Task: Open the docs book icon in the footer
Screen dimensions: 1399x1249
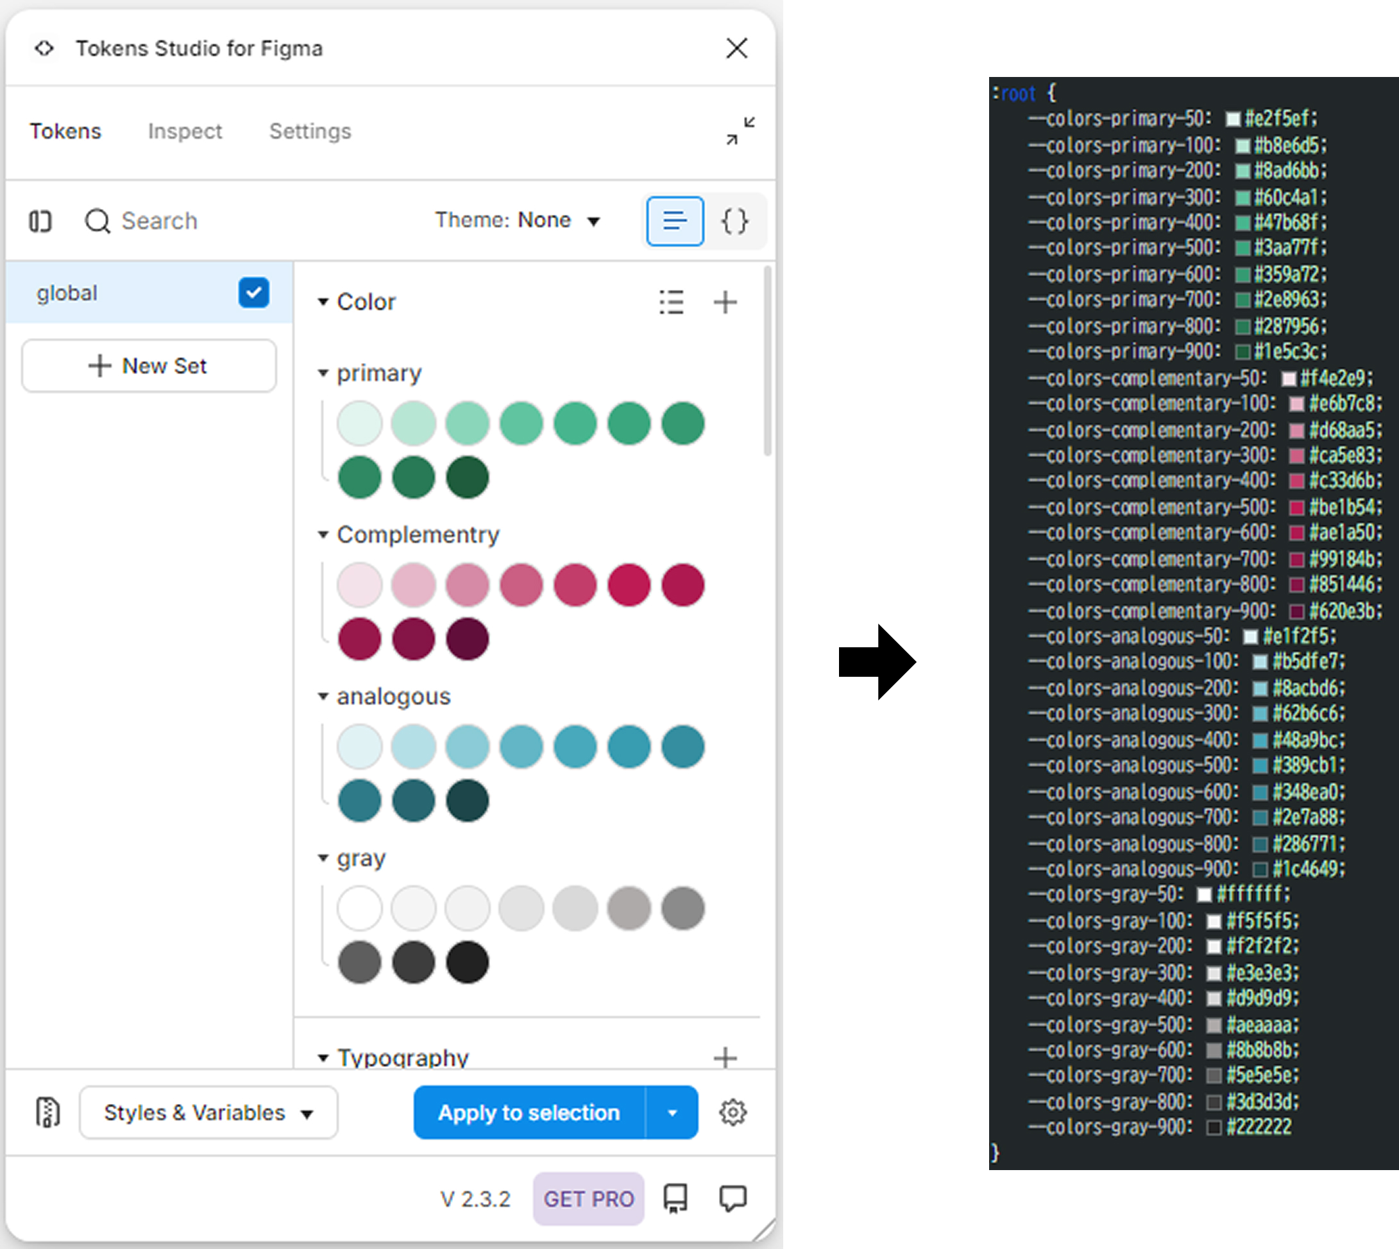Action: point(675,1199)
